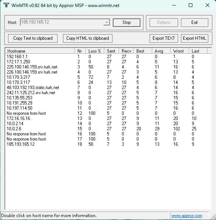216x220 pixels.
Task: Click the Best column header
Action: click(x=143, y=51)
